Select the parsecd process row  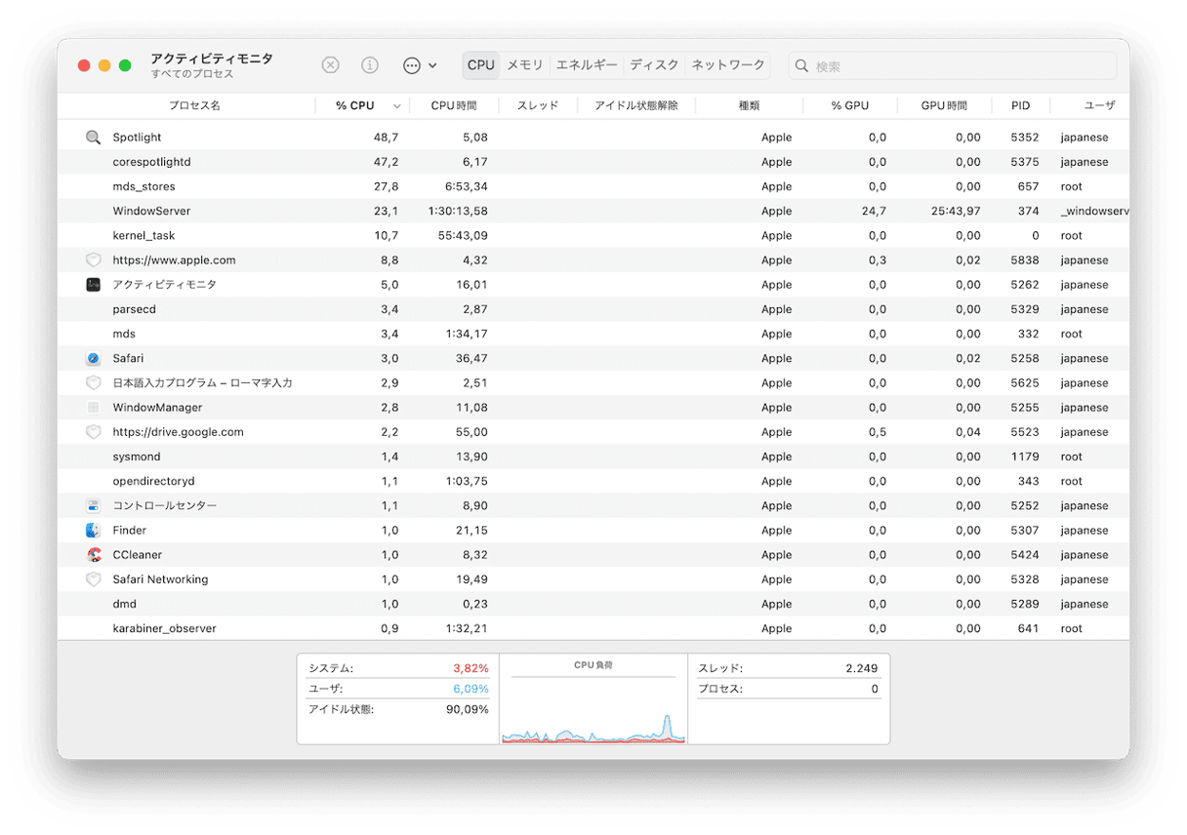[593, 309]
